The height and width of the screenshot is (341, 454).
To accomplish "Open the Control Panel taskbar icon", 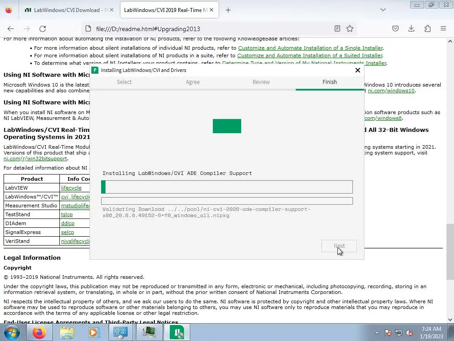I will point(121,332).
